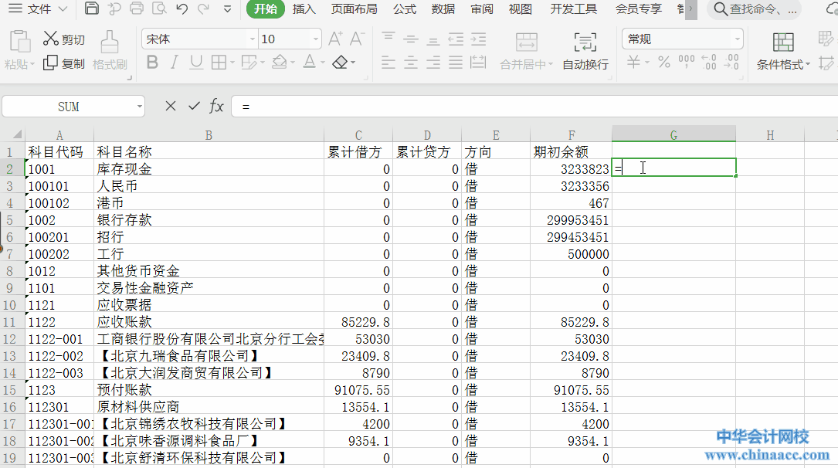Center text horizontally

(x=410, y=63)
